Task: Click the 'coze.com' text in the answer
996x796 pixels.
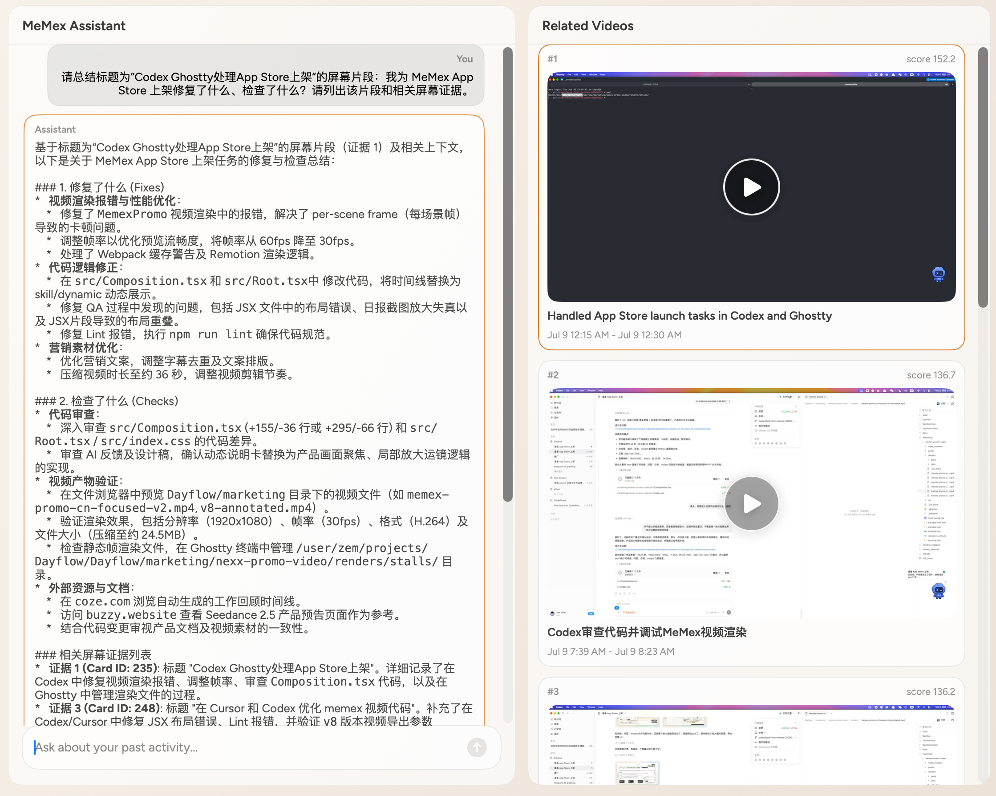Action: 102,601
